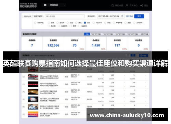This screenshot has height=124, width=171.
Task: Open thumbnail of video row 7
Action: click(33, 114)
